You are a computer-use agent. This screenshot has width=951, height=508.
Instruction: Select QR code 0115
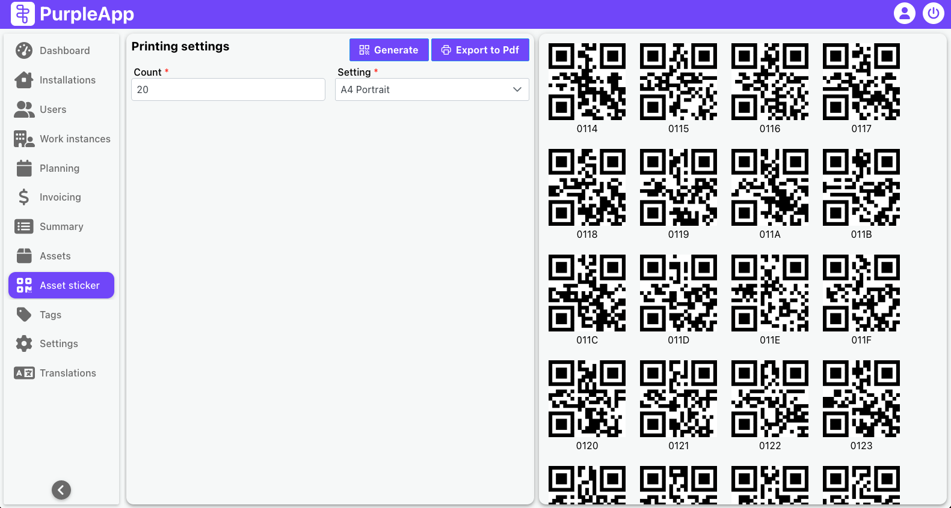point(679,82)
